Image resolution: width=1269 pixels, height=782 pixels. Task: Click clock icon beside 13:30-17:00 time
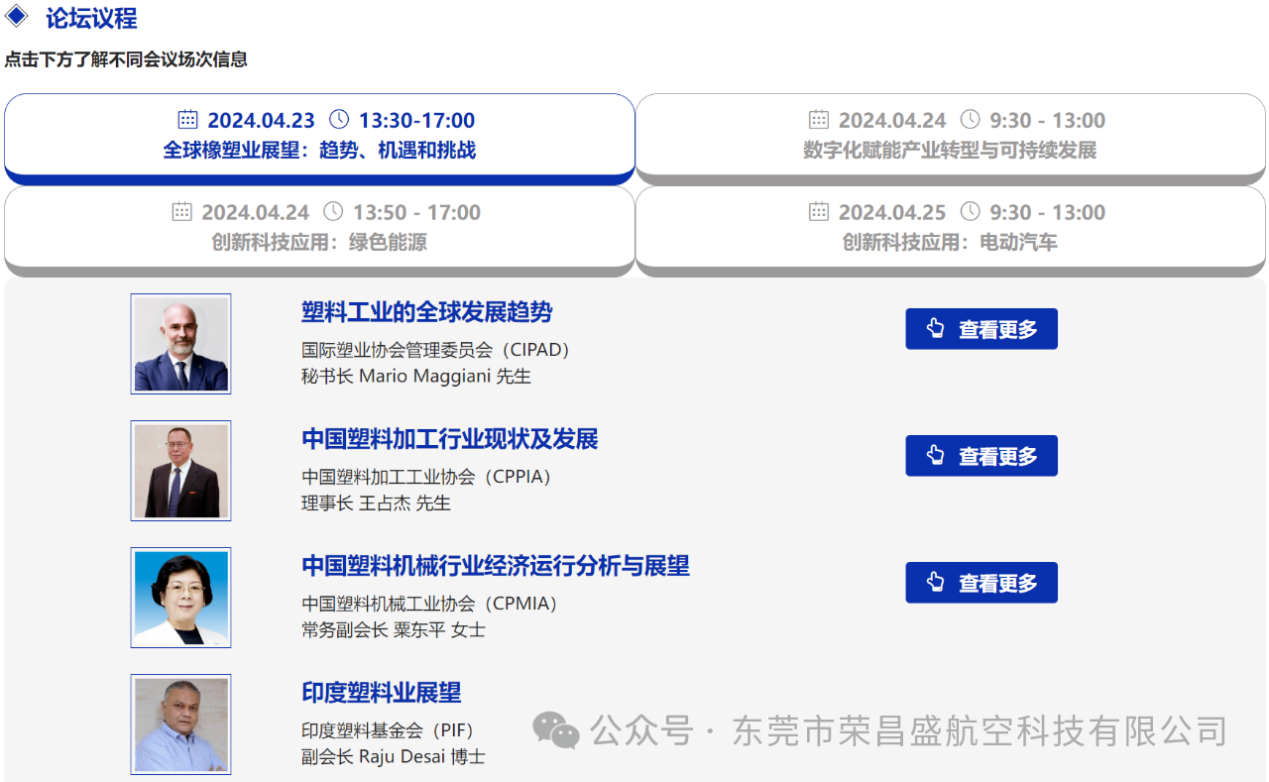[x=339, y=120]
